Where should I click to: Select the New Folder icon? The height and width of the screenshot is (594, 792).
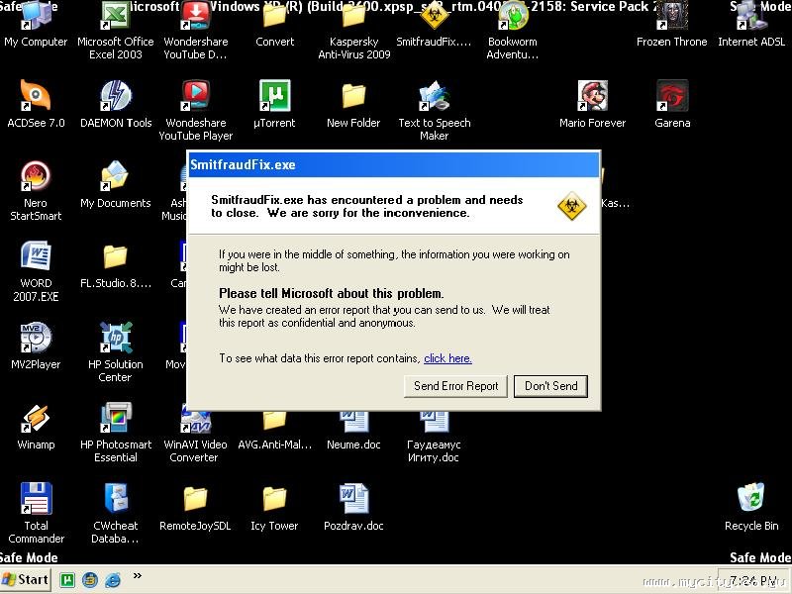pos(353,104)
